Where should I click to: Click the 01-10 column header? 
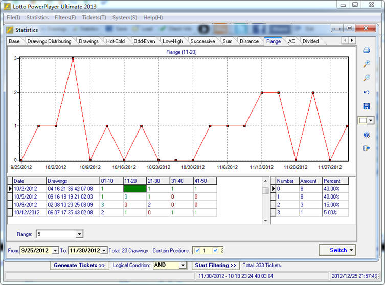coord(111,181)
